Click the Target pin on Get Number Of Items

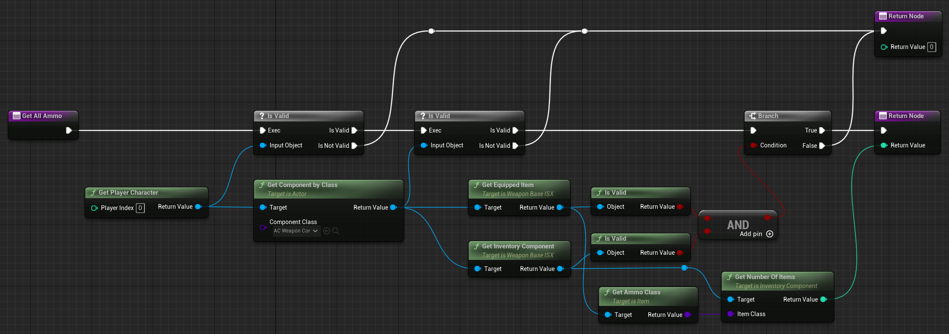731,299
